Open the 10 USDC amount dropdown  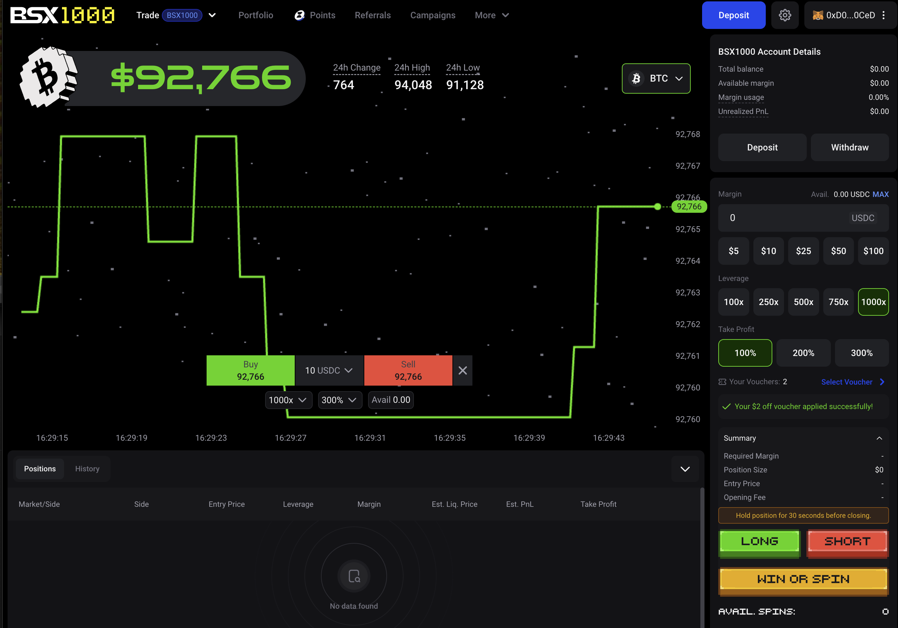329,370
